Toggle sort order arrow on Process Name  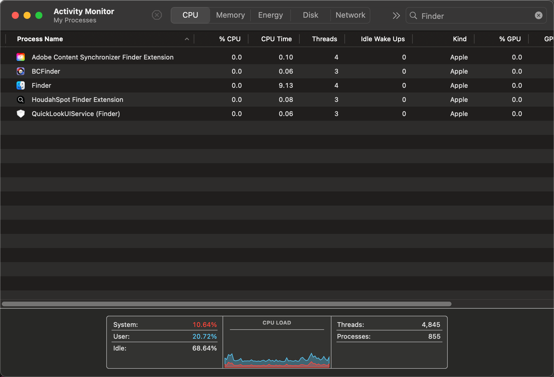[x=187, y=39]
